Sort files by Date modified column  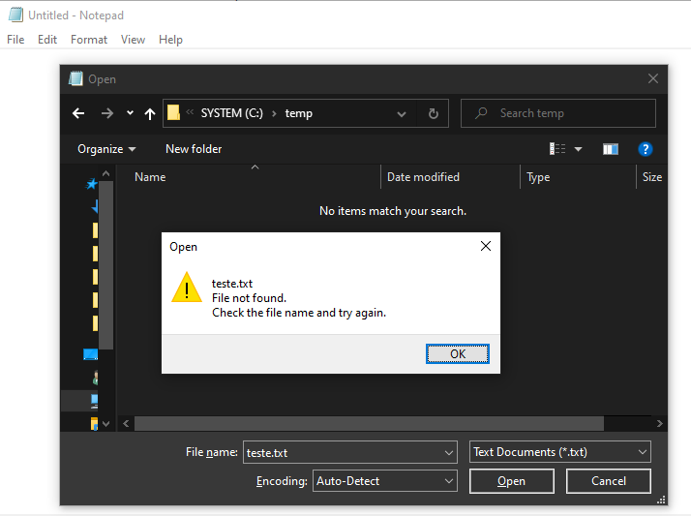(x=423, y=177)
